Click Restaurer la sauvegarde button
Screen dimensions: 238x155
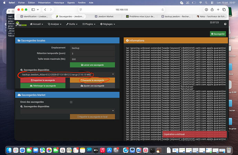[92, 80]
